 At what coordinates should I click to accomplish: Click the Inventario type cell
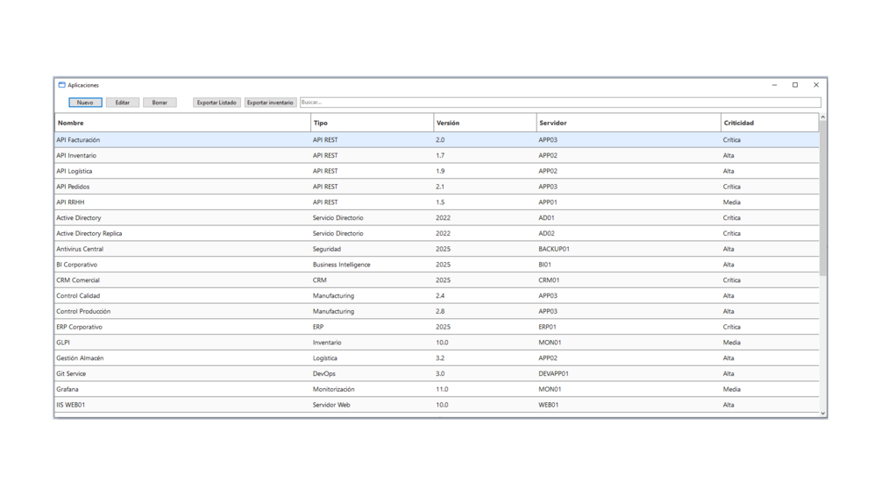coord(327,343)
